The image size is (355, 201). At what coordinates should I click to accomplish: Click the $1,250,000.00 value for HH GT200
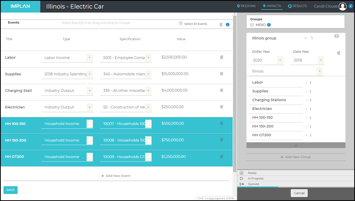(174, 157)
